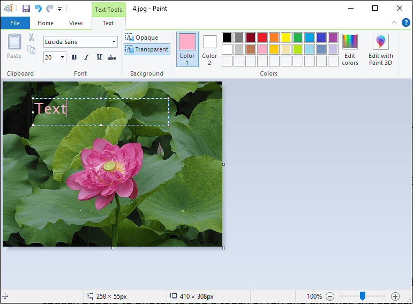Click the canvas bottom-right resize handle

[x=223, y=248]
